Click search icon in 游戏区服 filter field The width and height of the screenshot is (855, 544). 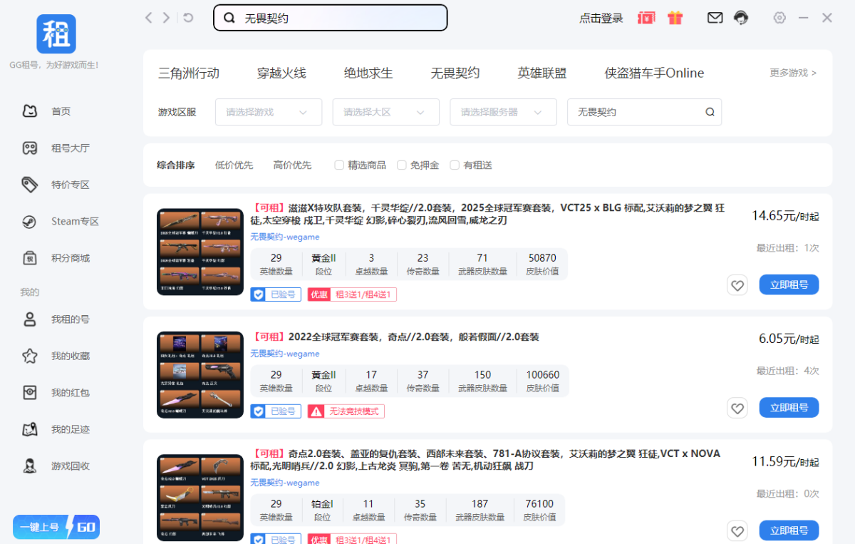(710, 112)
